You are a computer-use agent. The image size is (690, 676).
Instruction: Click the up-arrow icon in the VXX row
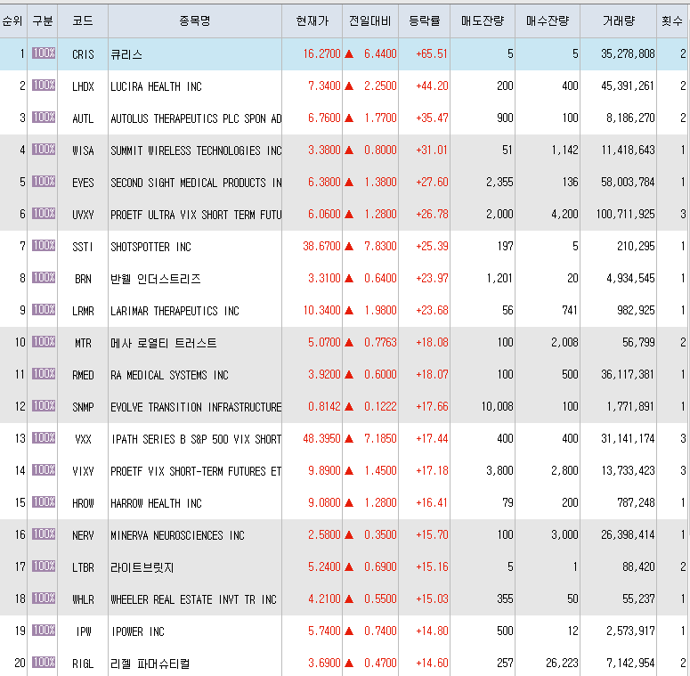pyautogui.click(x=349, y=439)
